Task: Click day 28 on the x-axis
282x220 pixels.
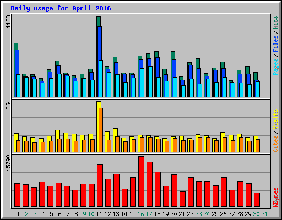Action: pos(240,214)
